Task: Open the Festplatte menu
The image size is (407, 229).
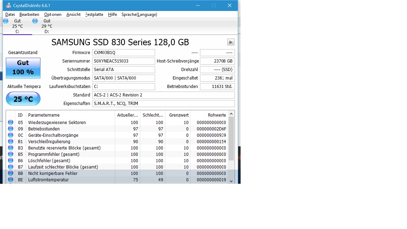Action: [94, 14]
